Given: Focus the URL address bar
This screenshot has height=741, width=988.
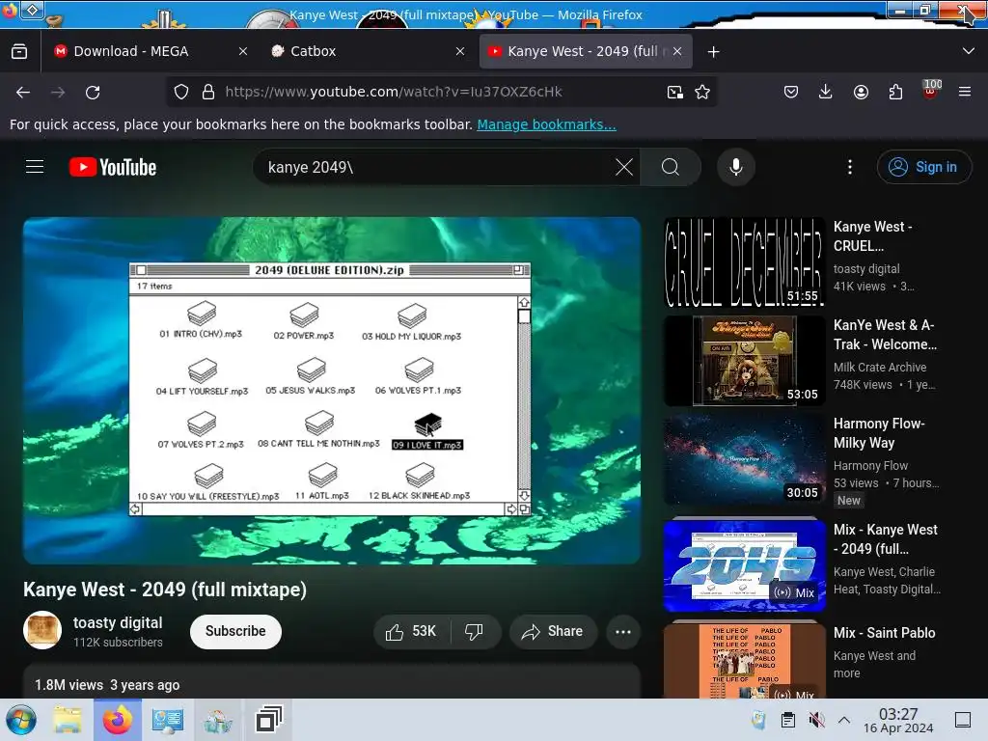Looking at the screenshot, I should tap(441, 92).
